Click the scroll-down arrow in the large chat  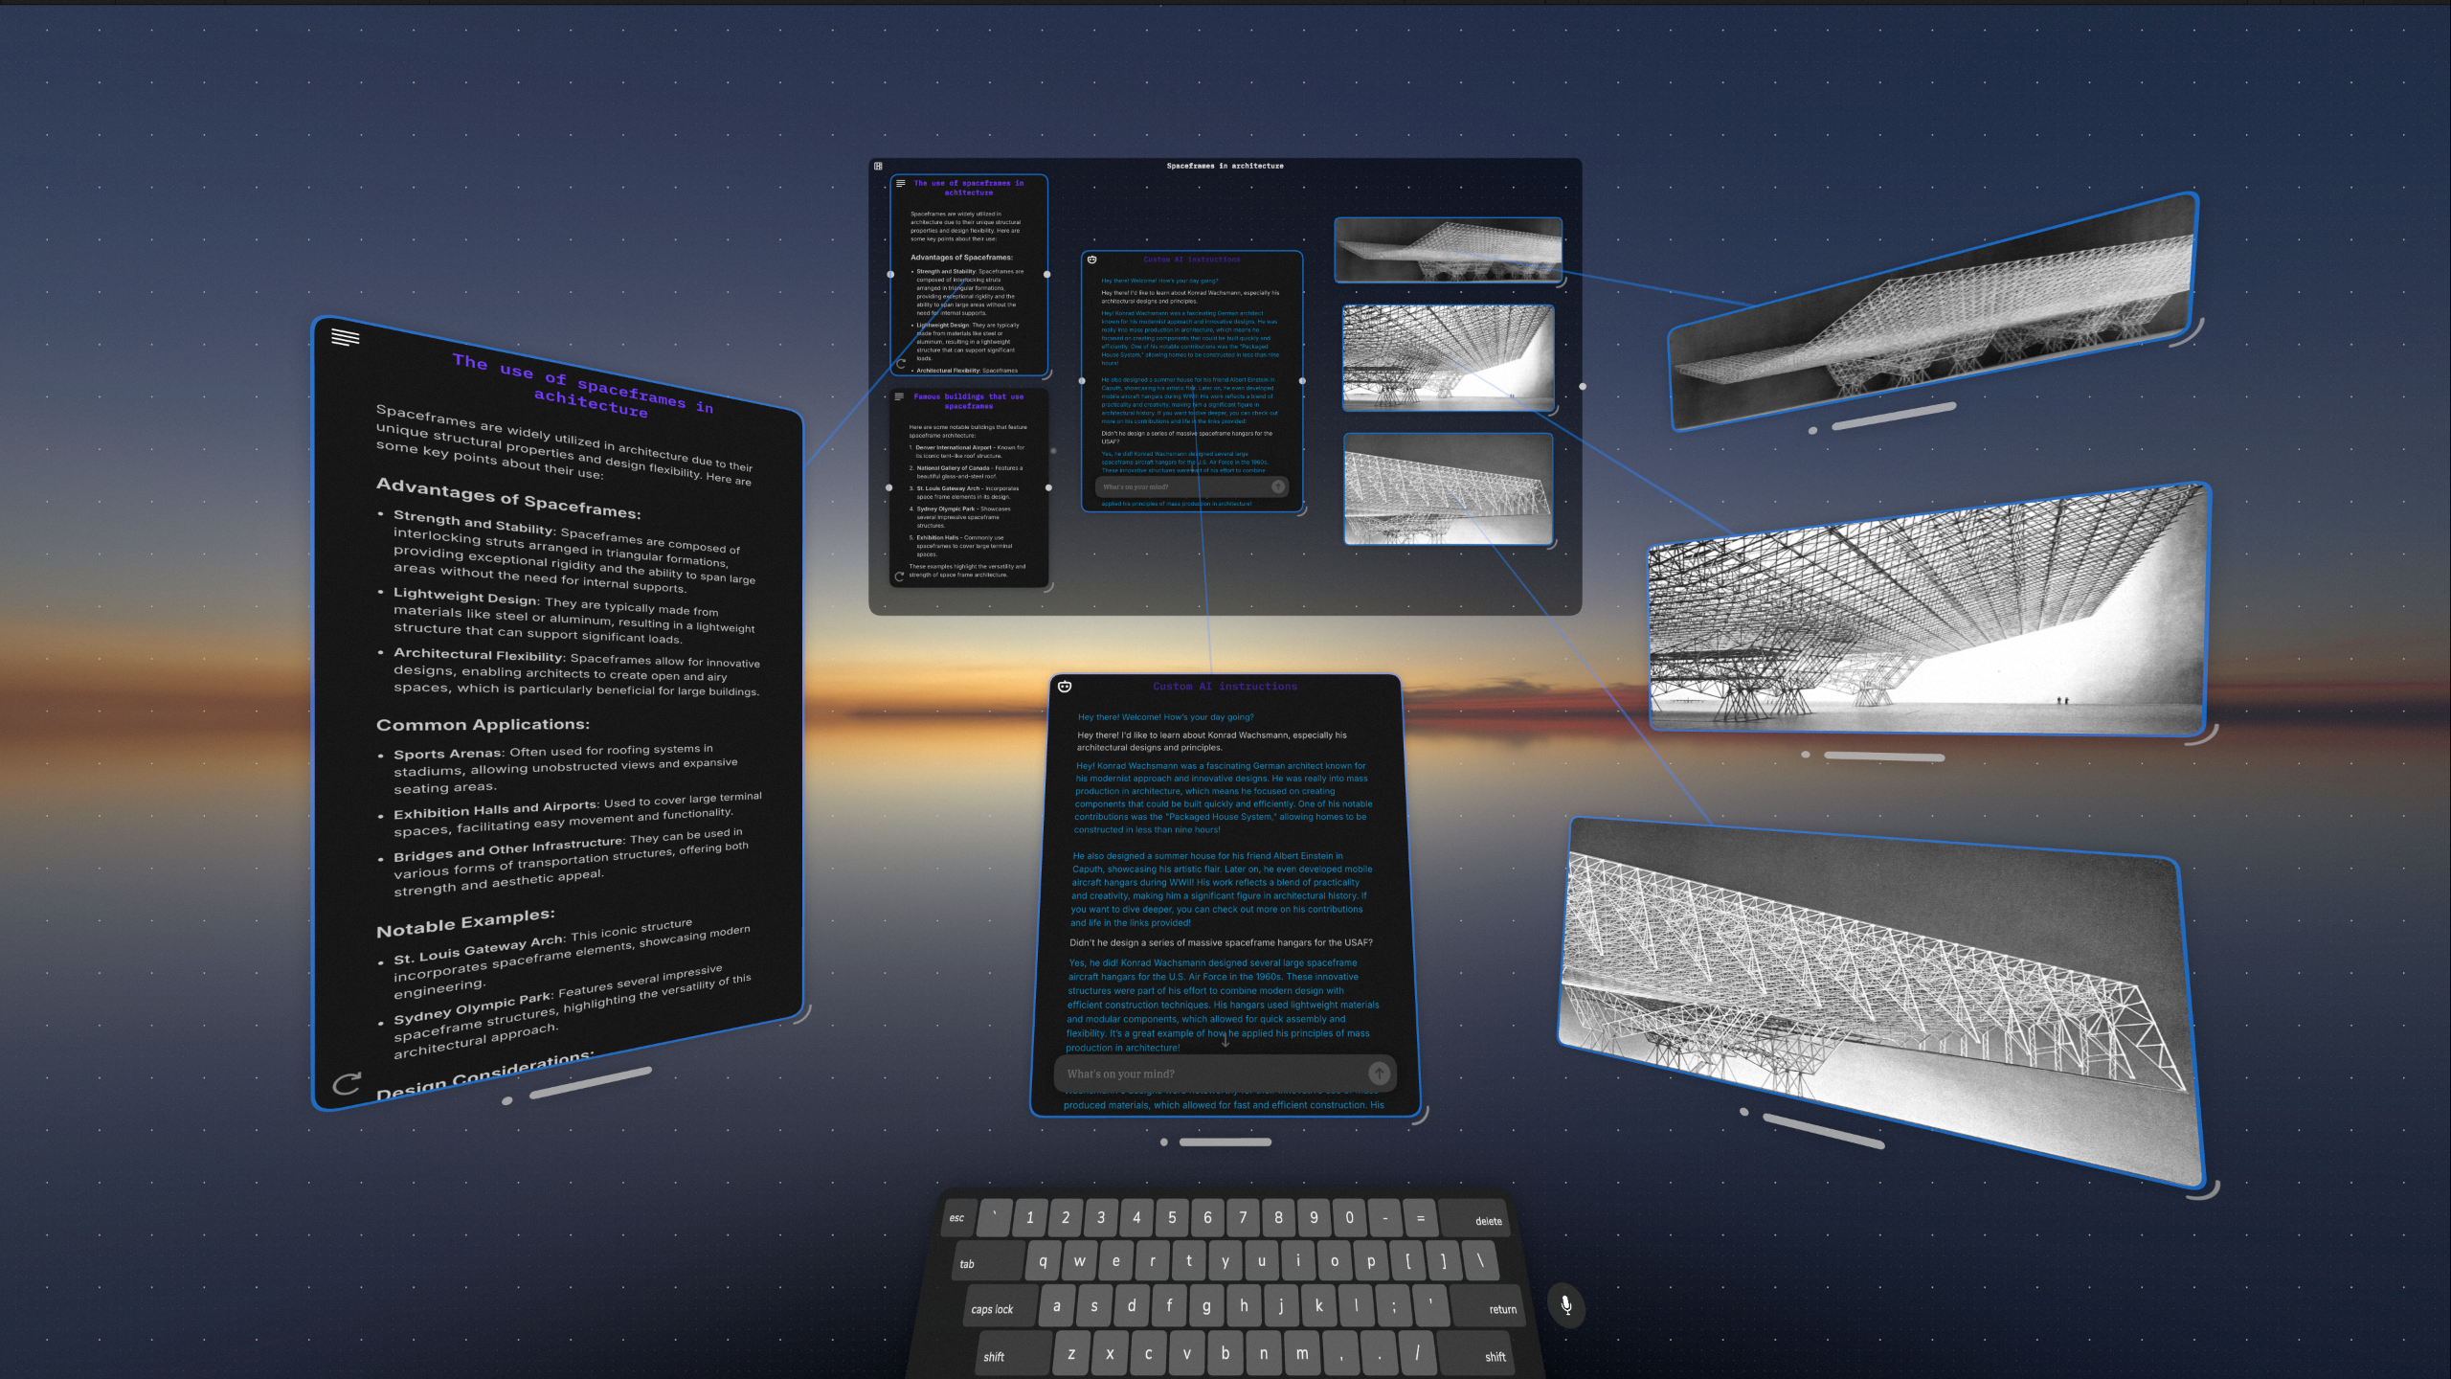[1225, 1041]
